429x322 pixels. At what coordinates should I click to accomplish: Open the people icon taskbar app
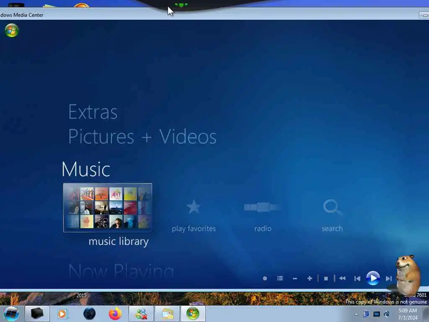point(141,314)
